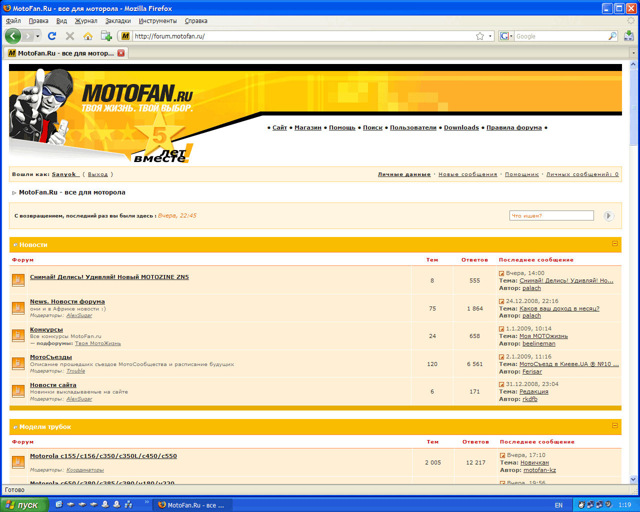Open the Помощь link
Image resolution: width=640 pixels, height=512 pixels.
pos(342,127)
